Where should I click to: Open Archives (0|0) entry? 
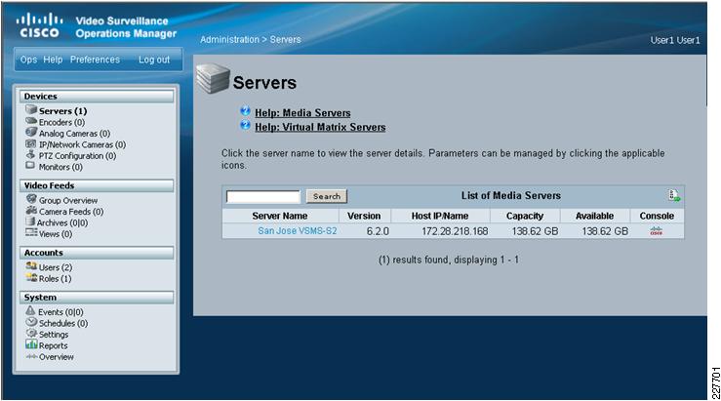[62, 222]
